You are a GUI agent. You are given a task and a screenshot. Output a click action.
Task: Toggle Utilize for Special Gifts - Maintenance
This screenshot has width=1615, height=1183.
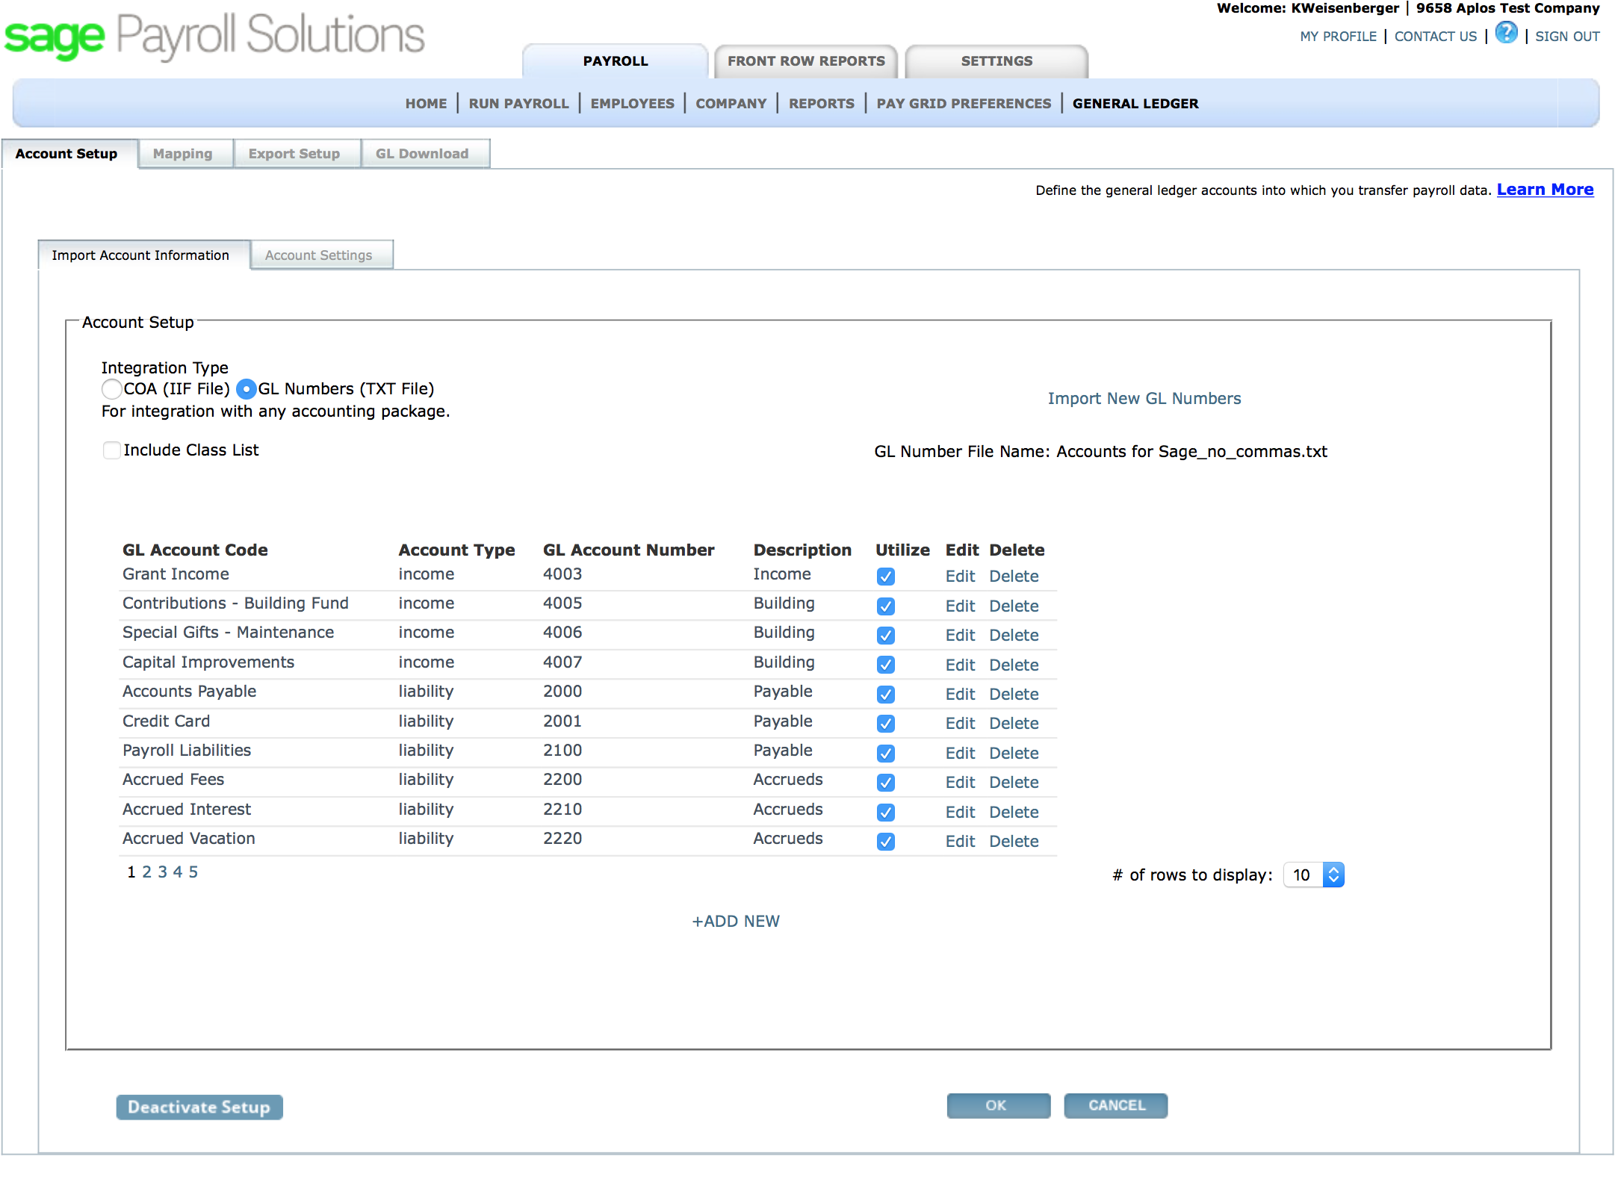[886, 636]
